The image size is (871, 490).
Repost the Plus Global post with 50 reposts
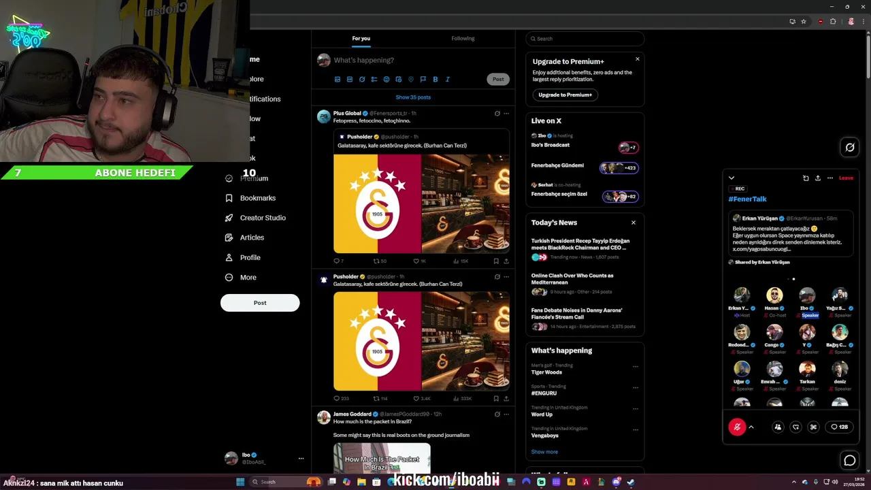coord(380,261)
